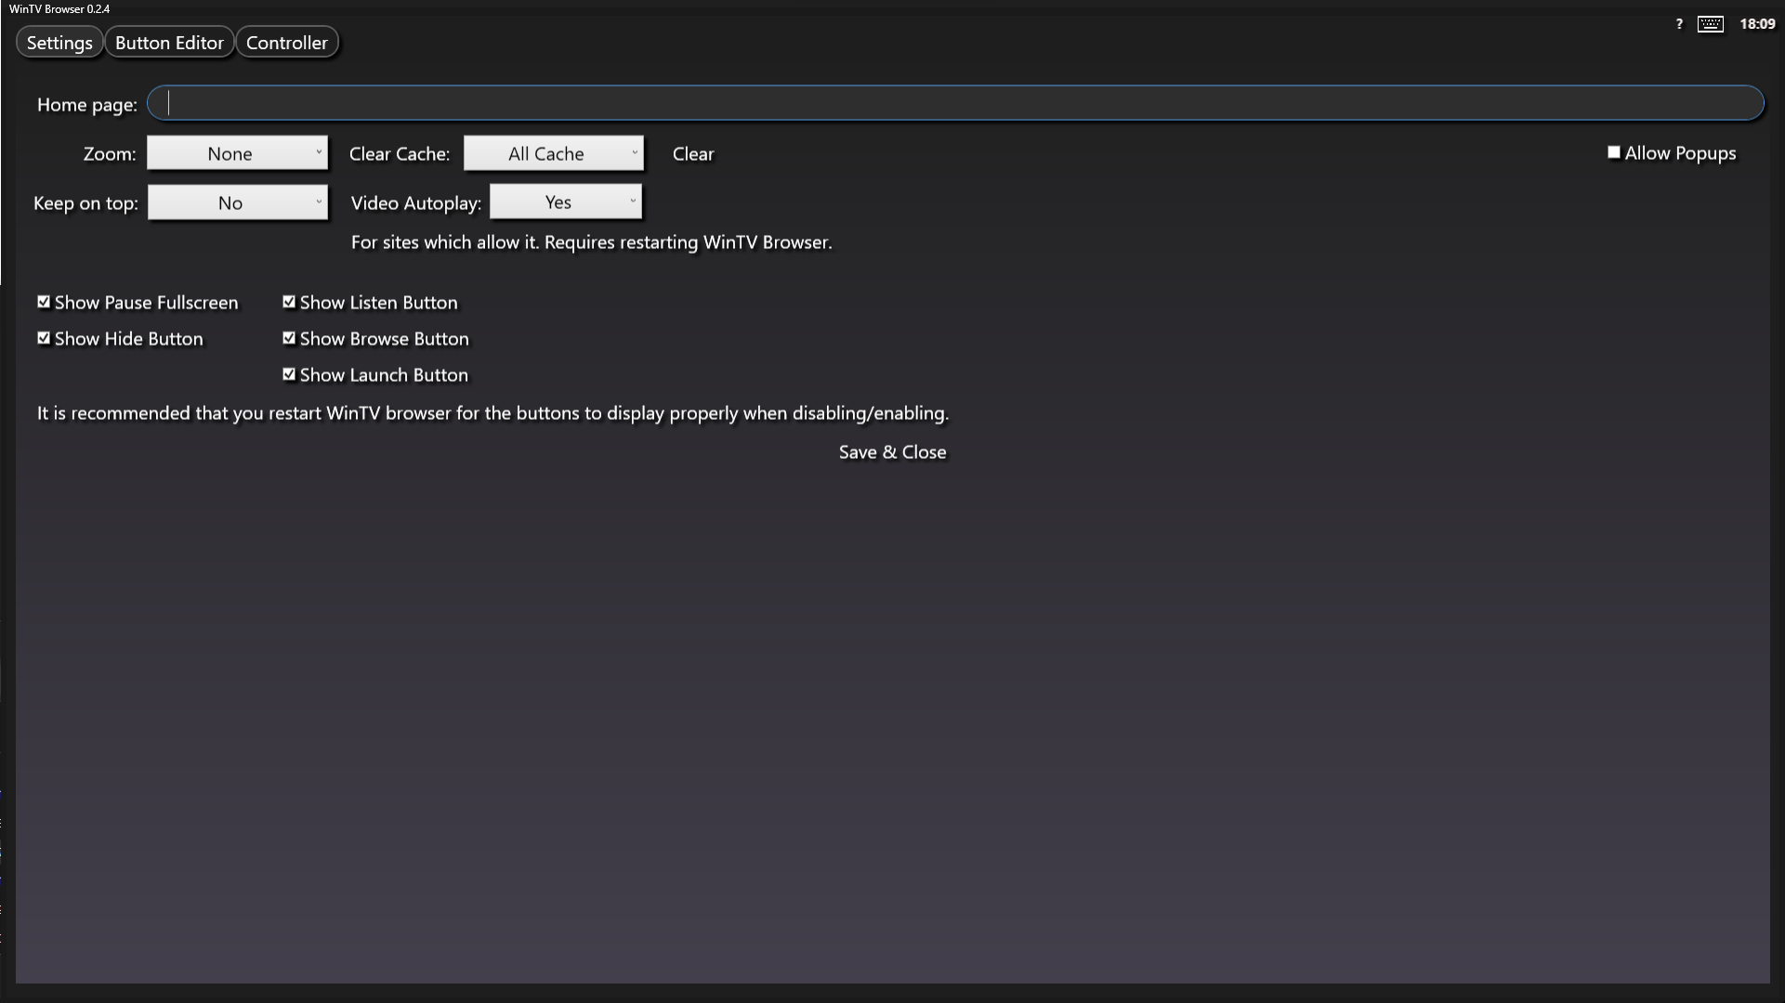Toggle Show Pause Fullscreen checkbox

tap(44, 302)
